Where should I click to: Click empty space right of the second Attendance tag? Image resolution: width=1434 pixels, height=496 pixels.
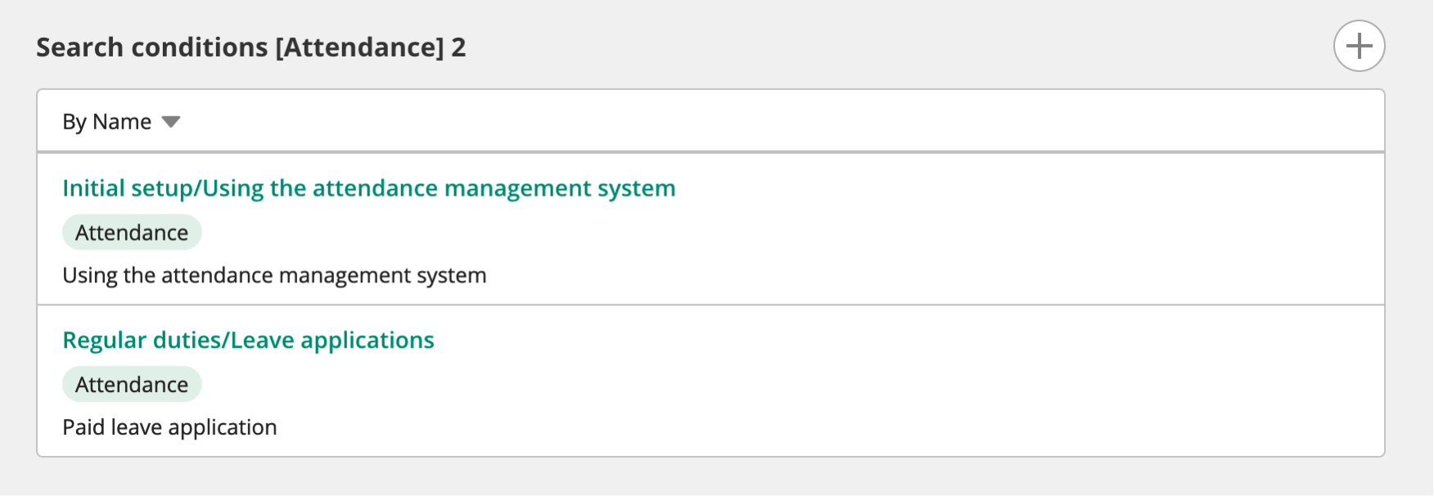point(655,385)
